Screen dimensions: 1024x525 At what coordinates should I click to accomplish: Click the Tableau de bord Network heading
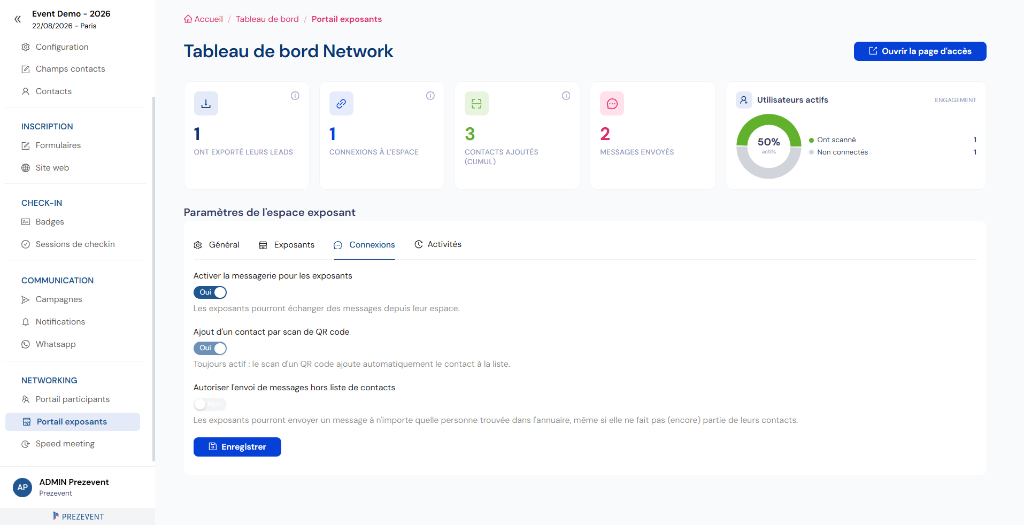point(288,51)
